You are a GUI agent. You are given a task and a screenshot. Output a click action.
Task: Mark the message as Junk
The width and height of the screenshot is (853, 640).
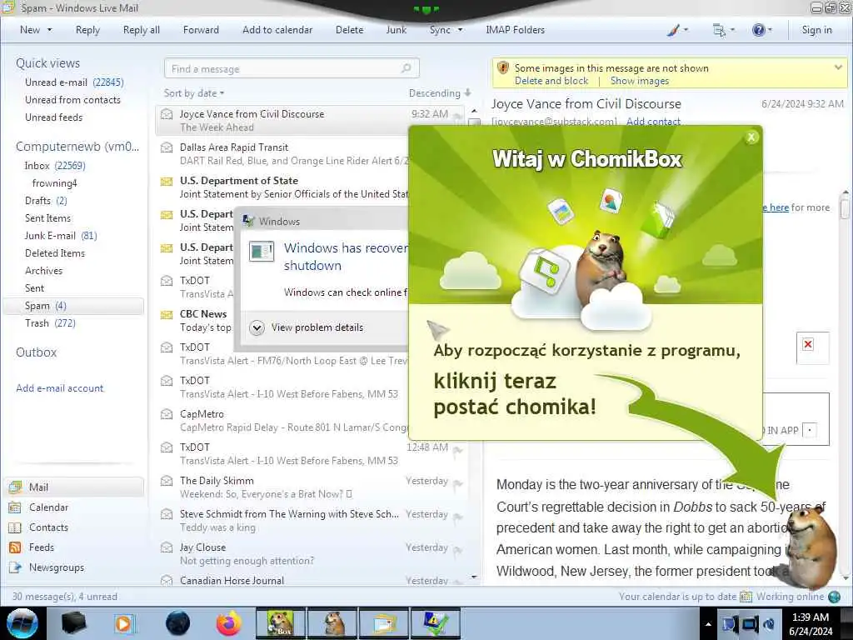(x=396, y=30)
